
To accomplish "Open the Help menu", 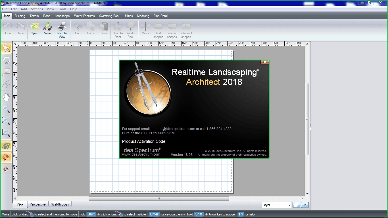I will [74, 9].
